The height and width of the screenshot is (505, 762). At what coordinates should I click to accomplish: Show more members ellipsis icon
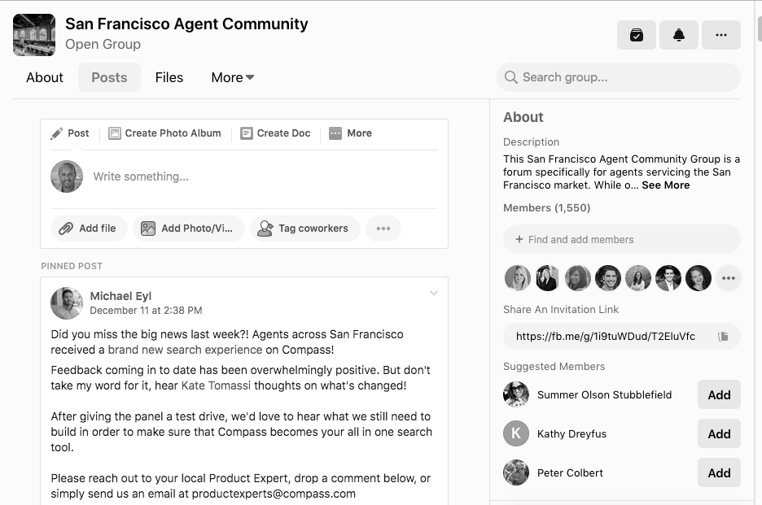[x=728, y=278]
